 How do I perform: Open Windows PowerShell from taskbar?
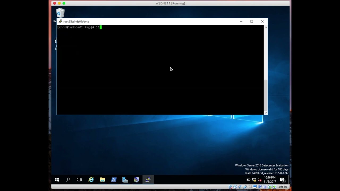[x=114, y=180]
